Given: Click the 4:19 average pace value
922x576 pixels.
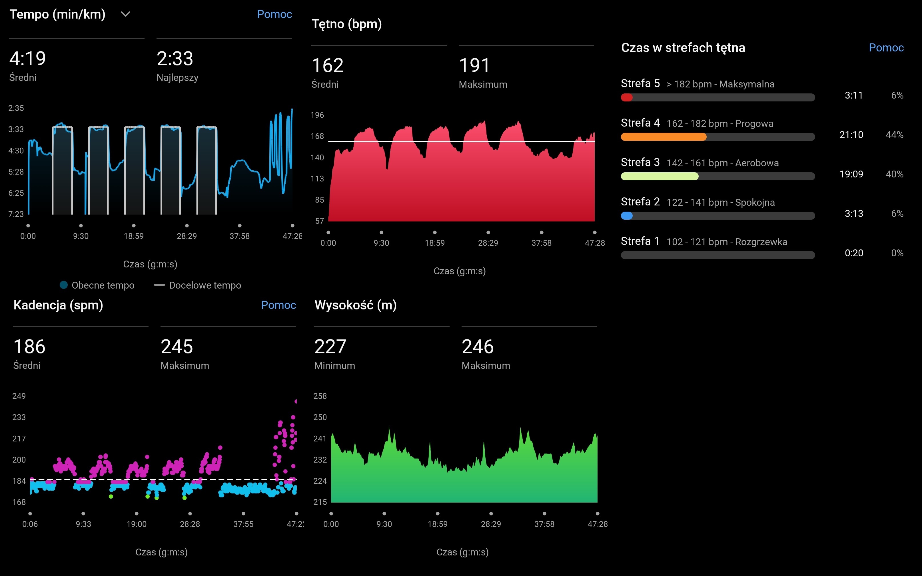Looking at the screenshot, I should 27,59.
